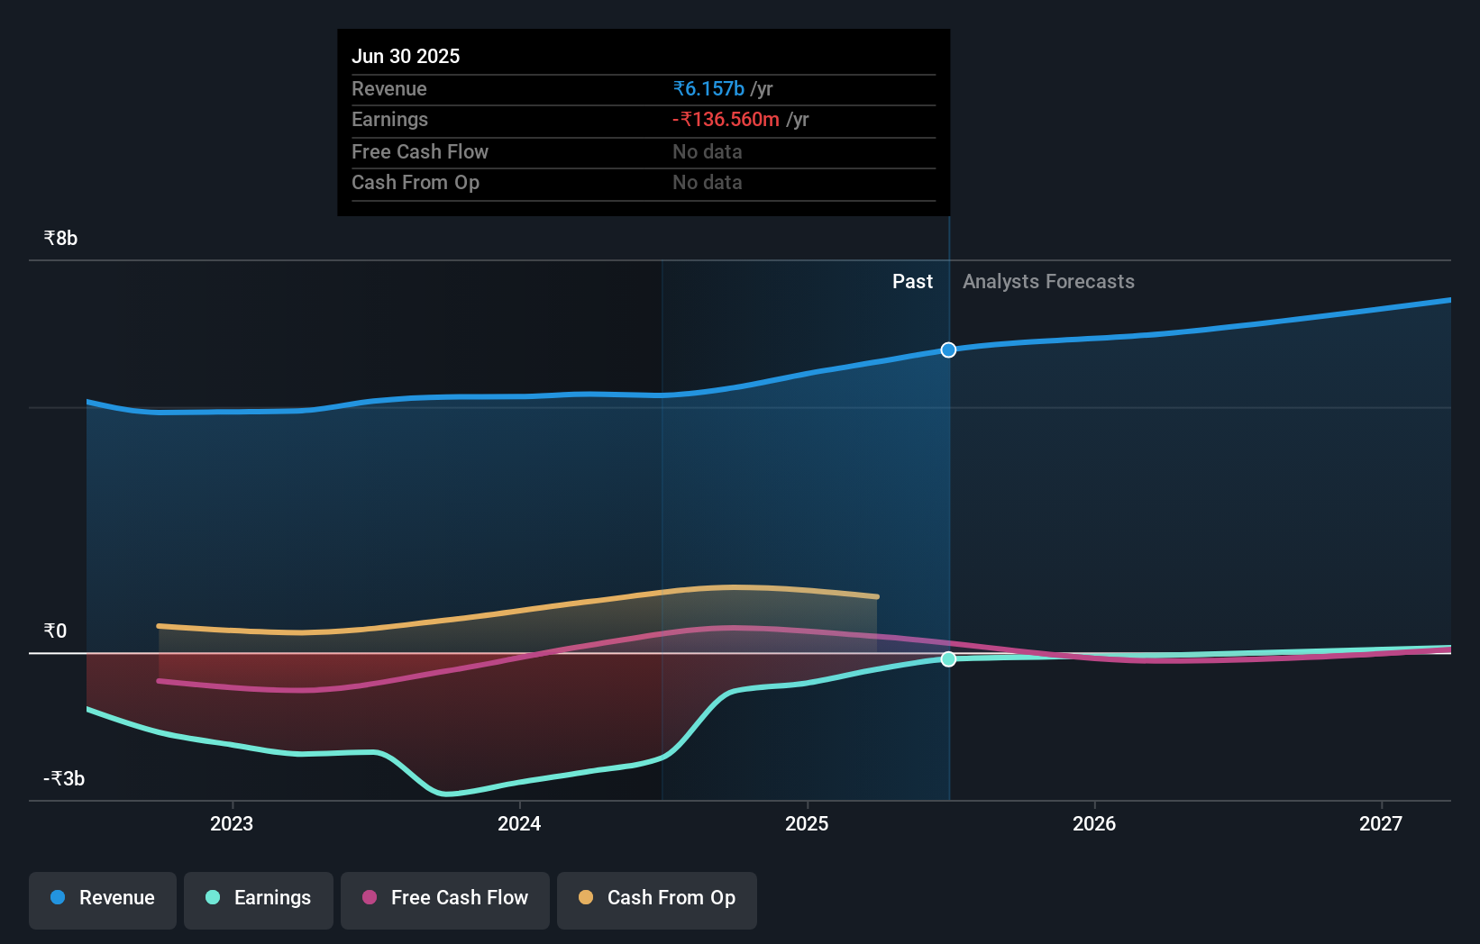Image resolution: width=1480 pixels, height=944 pixels.
Task: Switch to the Past section of the chart
Action: [x=912, y=281]
